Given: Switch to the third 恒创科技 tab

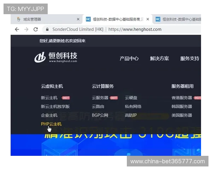Looking at the screenshot, I should 177,19.
